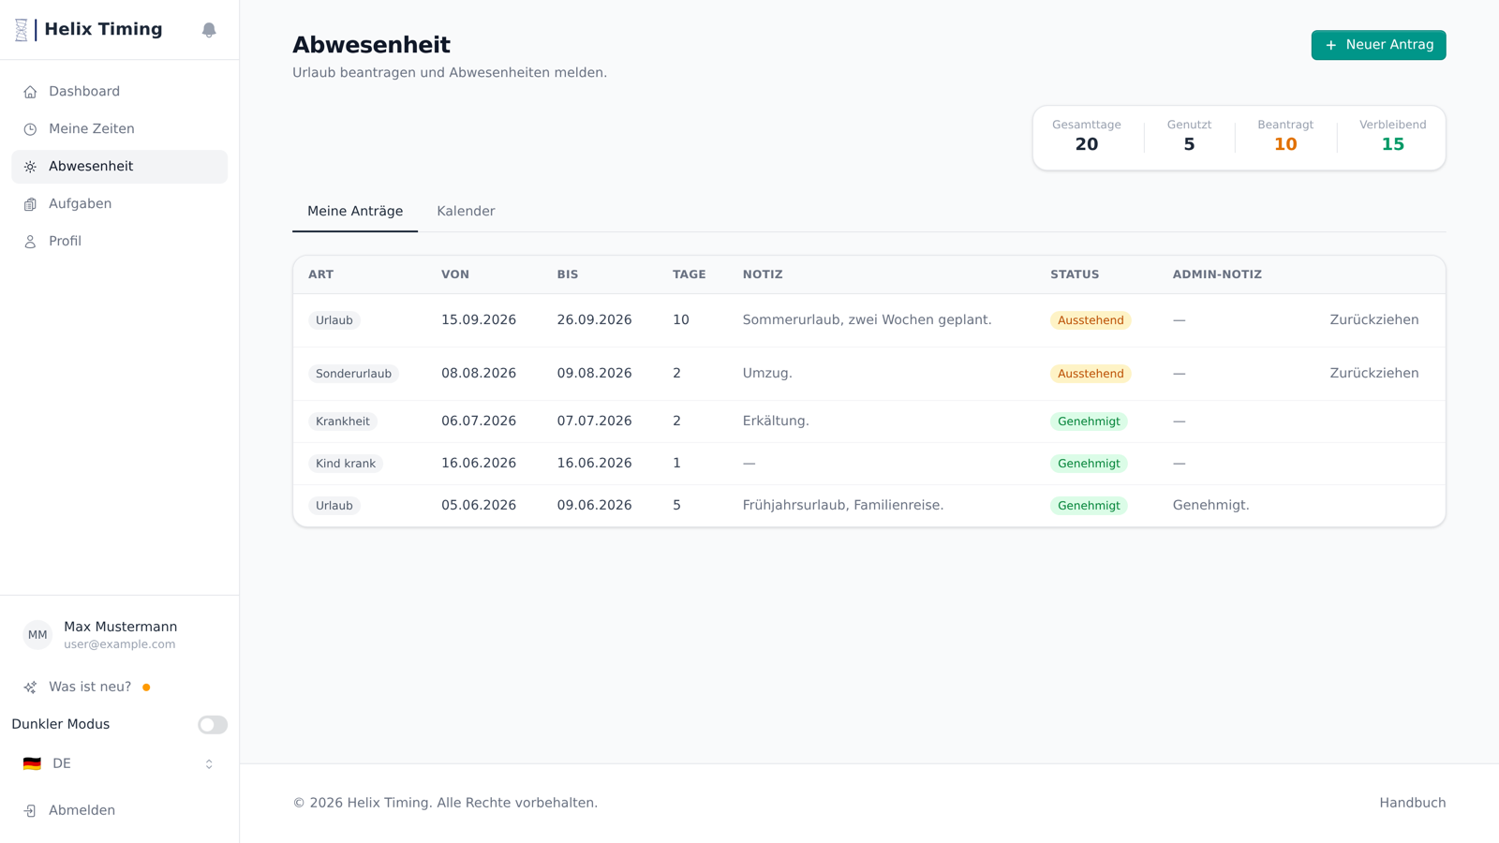Click the notification bell icon

point(209,30)
